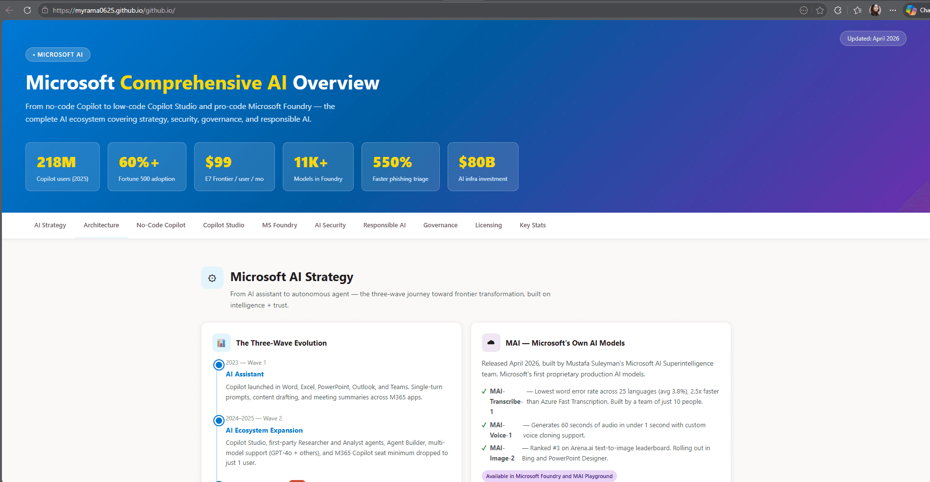Open favorites list icon in toolbar

tap(858, 10)
